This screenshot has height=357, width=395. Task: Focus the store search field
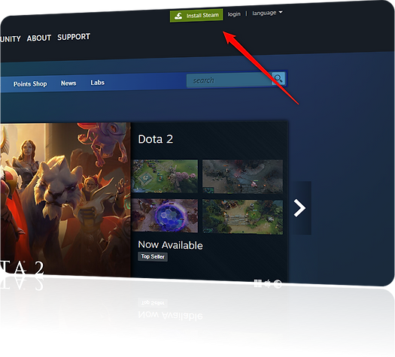point(229,80)
